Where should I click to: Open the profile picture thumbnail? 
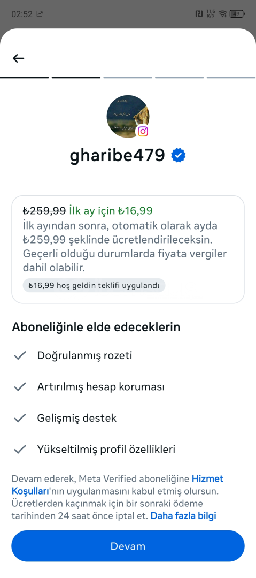128,117
